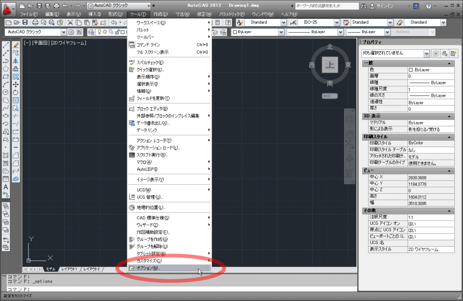Select the Rectangle draw tool

click(5, 76)
